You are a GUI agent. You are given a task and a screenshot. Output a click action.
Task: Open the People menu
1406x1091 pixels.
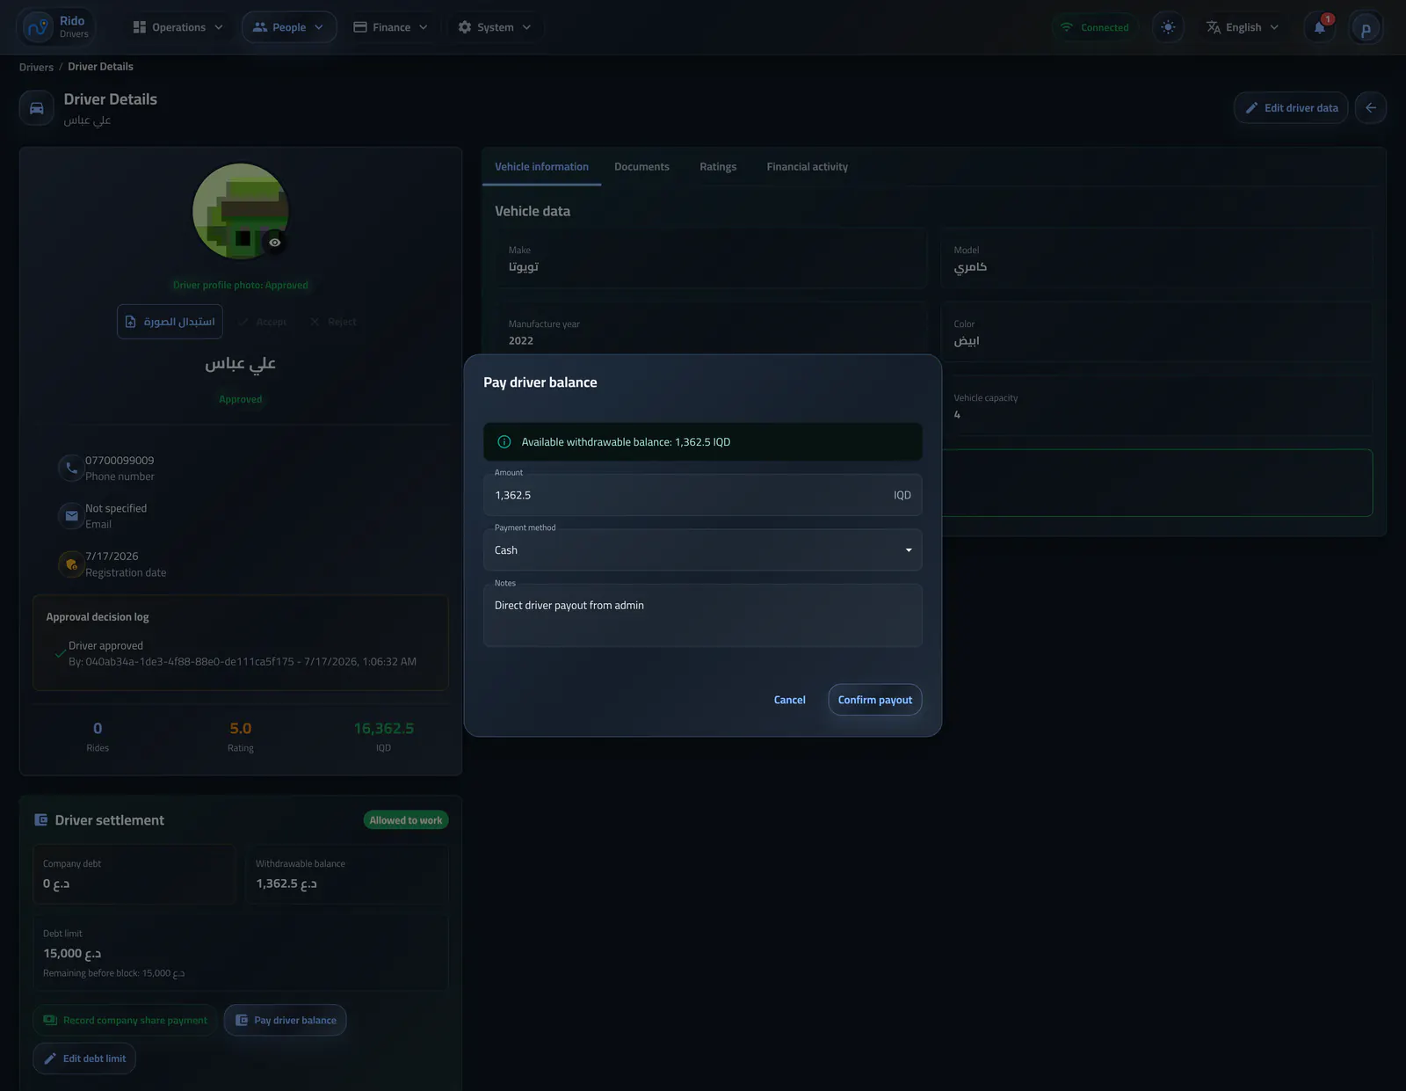(289, 27)
